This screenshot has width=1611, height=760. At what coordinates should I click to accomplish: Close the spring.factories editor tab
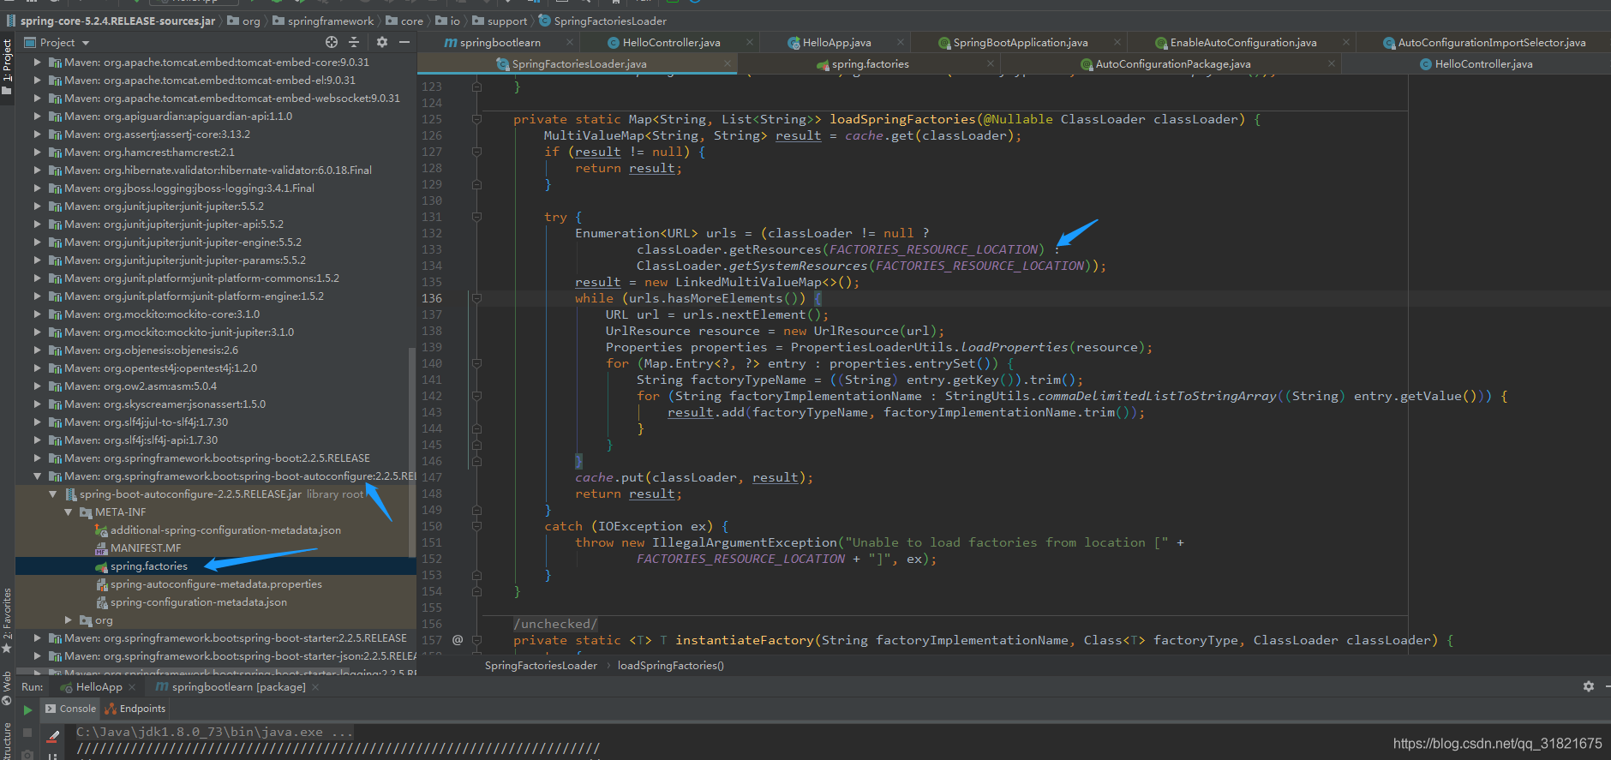(x=991, y=63)
